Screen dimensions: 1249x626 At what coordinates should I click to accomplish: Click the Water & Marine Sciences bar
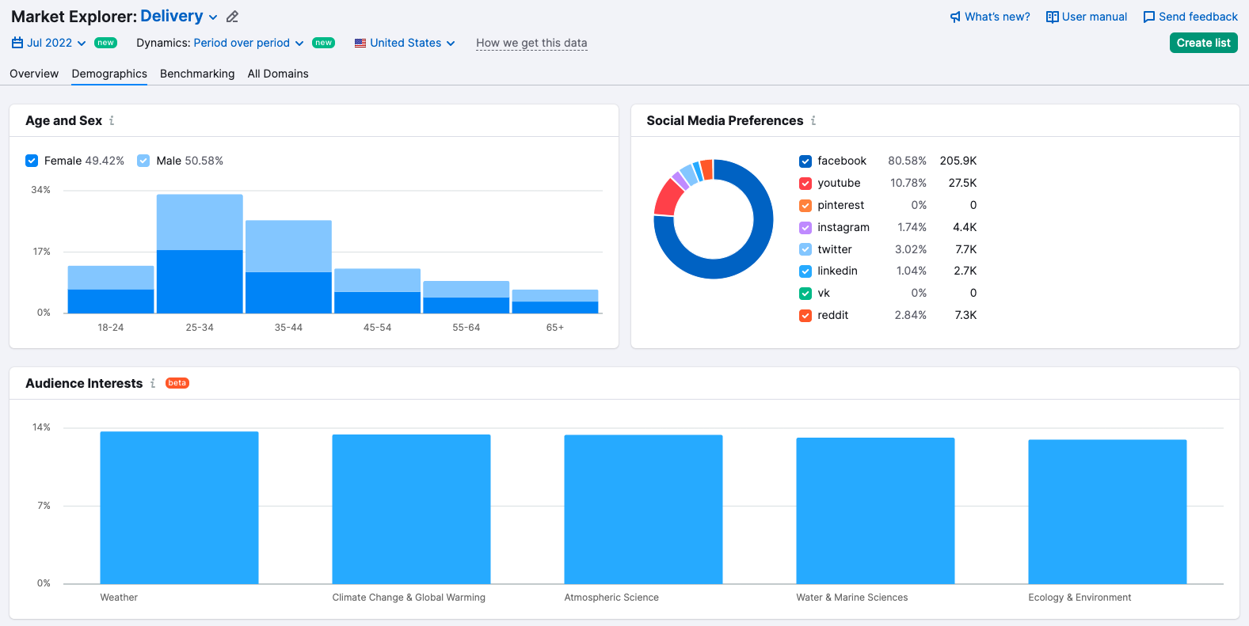(875, 510)
